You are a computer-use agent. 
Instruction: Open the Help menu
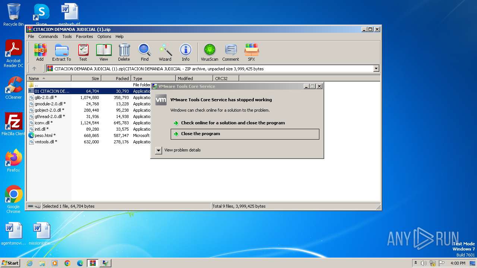119,36
